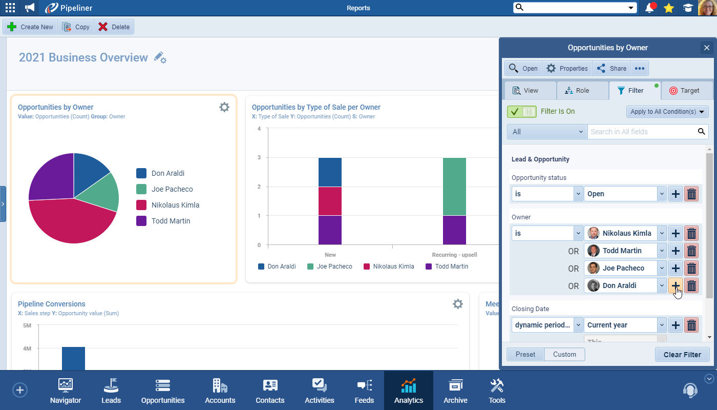Click the notifications bell icon

click(x=650, y=8)
